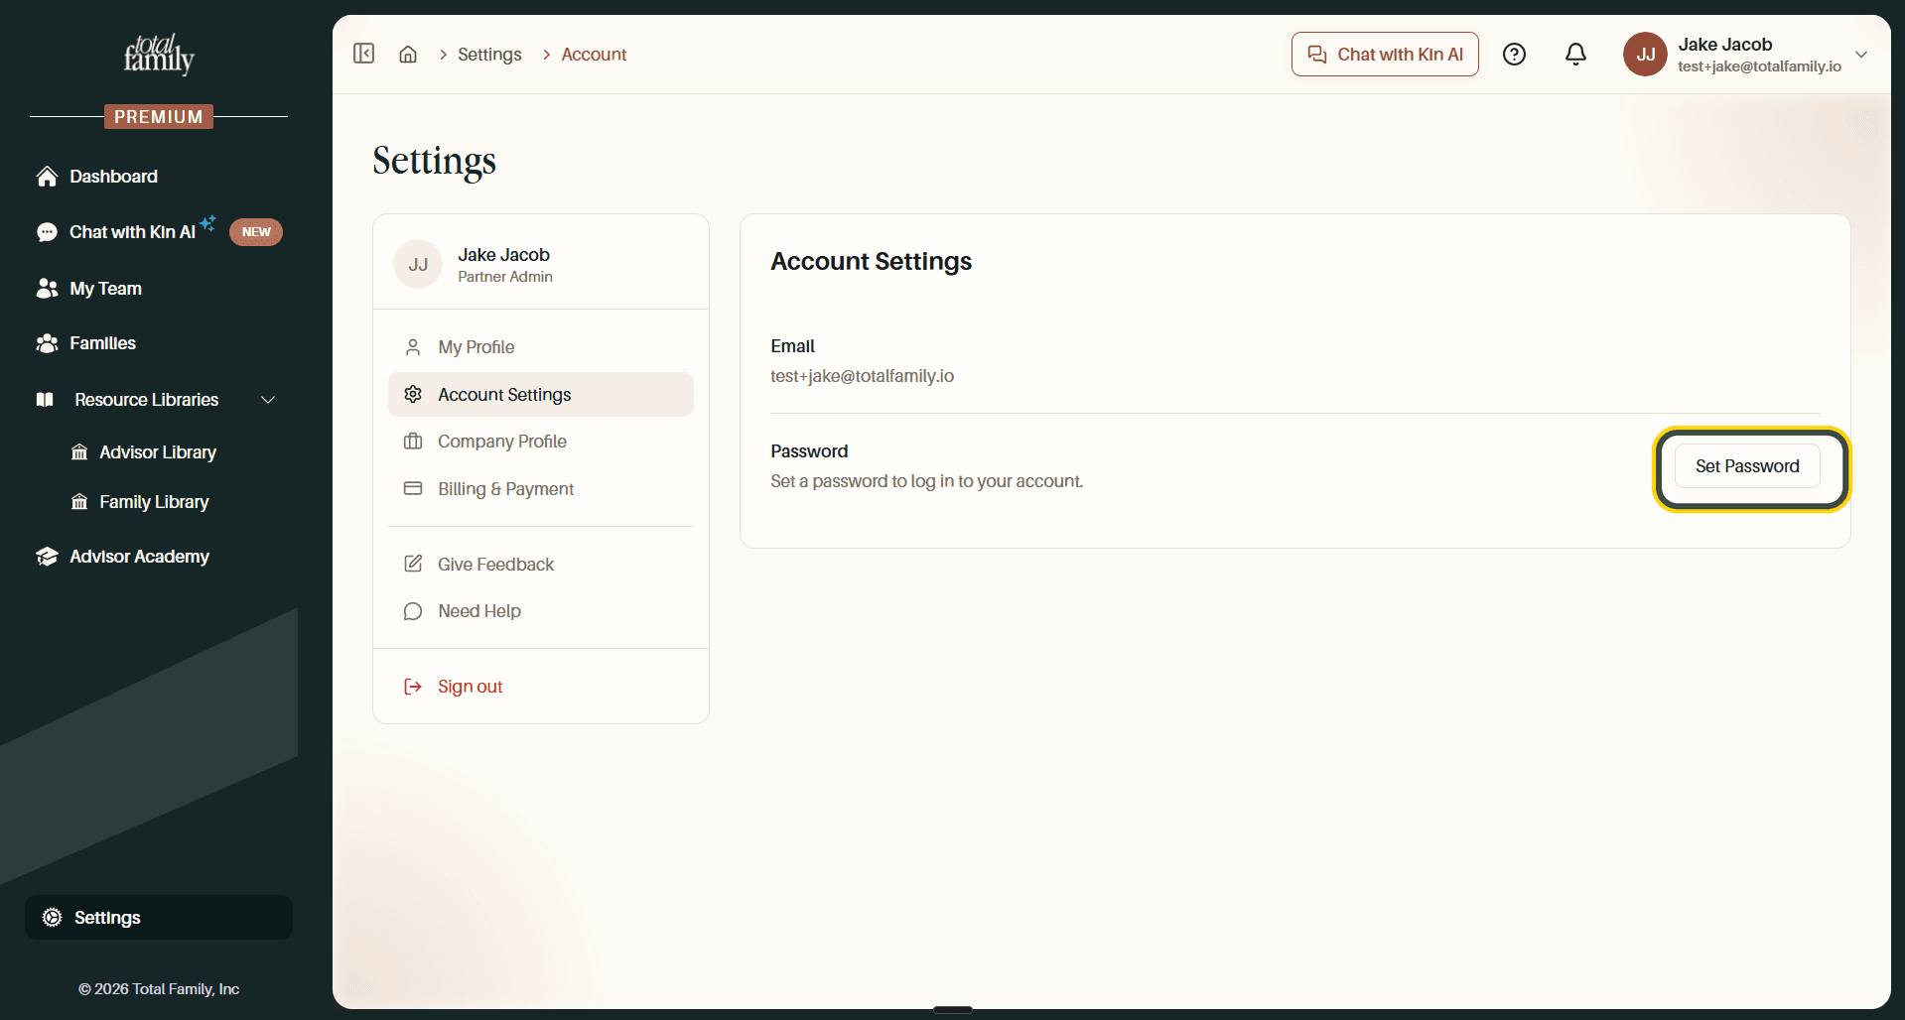The width and height of the screenshot is (1905, 1020).
Task: Click the Set Password button
Action: [x=1747, y=466]
